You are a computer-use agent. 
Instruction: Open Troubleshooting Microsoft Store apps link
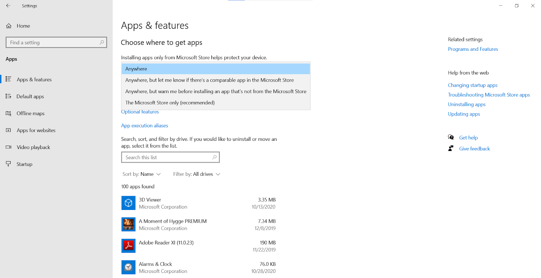(489, 95)
